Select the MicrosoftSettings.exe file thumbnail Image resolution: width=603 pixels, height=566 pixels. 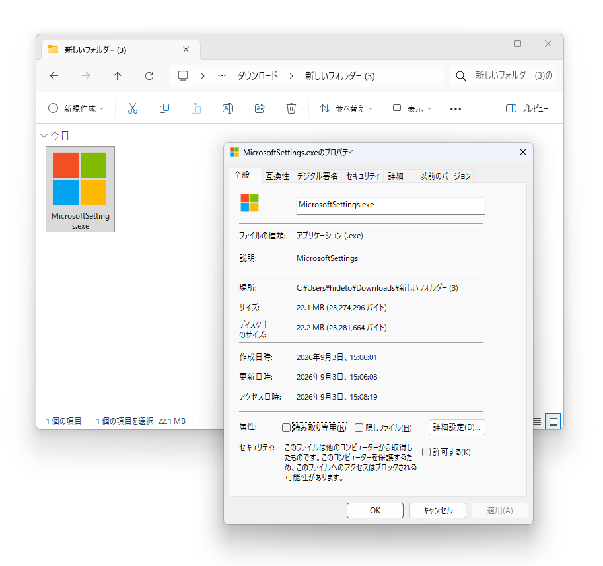(x=81, y=189)
